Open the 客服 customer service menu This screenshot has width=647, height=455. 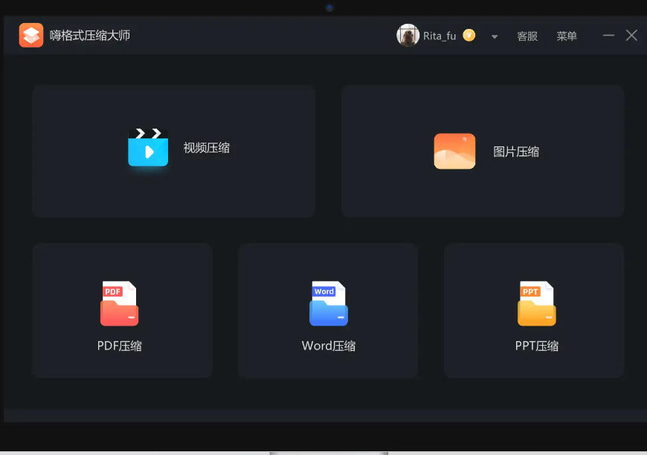pos(527,36)
